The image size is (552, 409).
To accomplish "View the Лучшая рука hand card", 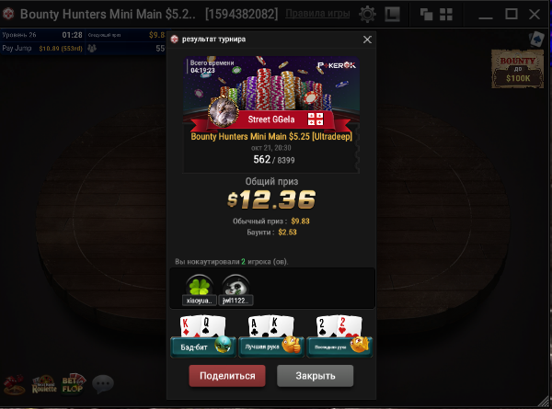I will click(x=271, y=336).
